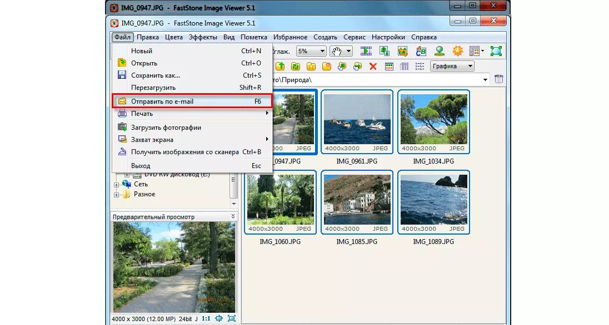Viewport: 609px width, 325px height.
Task: Switch to full screen view icon
Action: click(496, 51)
